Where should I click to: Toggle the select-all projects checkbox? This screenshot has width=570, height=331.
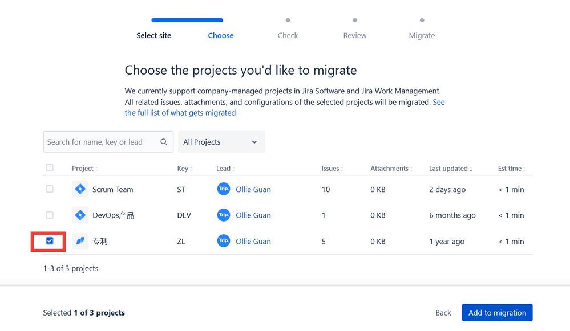[x=50, y=167]
